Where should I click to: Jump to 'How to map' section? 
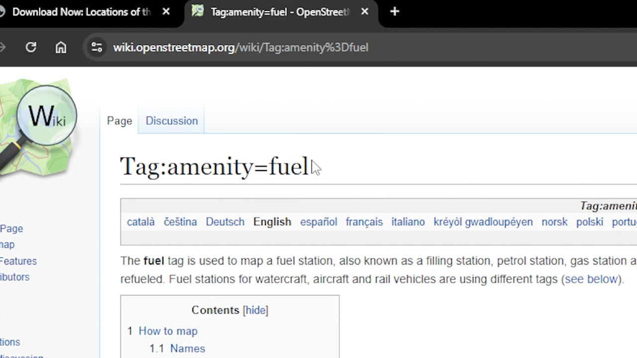[168, 331]
